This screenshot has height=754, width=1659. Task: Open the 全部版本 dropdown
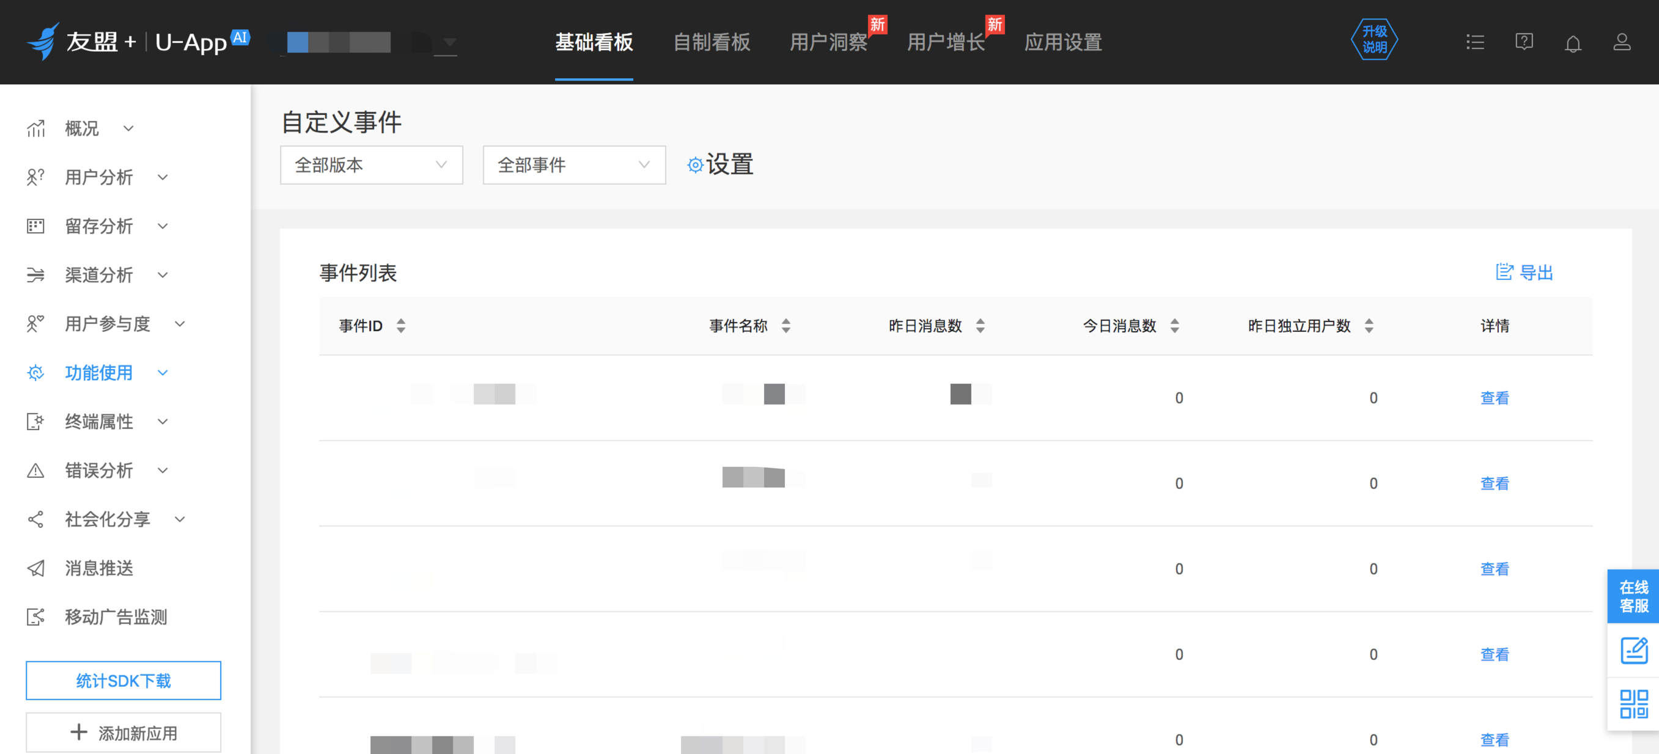(x=372, y=165)
